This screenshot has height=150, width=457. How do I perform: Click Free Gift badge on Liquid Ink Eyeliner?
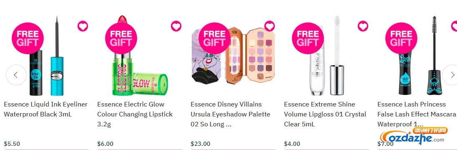coord(28,38)
